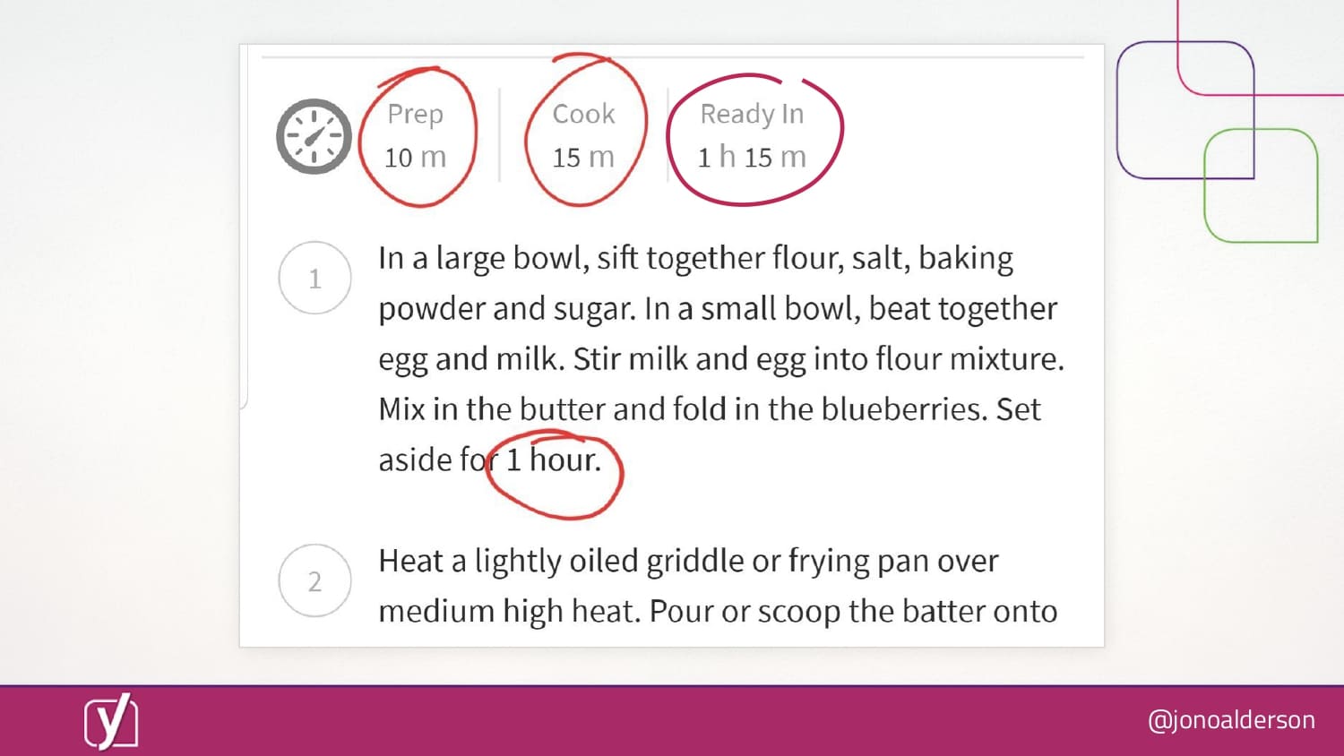Click the 10 m prep time value
This screenshot has width=1344, height=756.
coord(415,157)
